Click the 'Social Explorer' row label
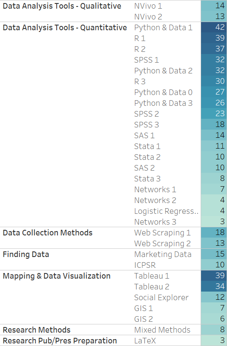The width and height of the screenshot is (227, 346). (161, 298)
